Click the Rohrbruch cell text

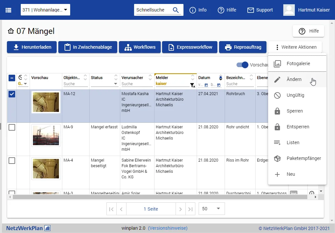click(236, 94)
